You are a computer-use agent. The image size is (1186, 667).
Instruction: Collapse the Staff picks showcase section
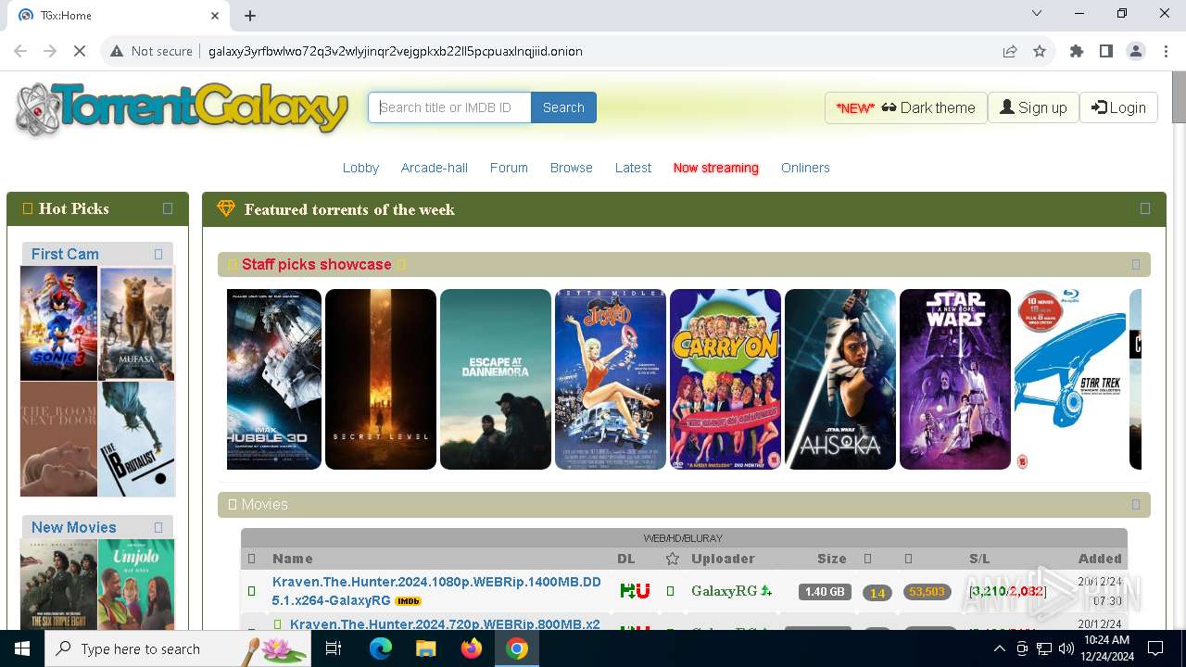click(x=1136, y=264)
